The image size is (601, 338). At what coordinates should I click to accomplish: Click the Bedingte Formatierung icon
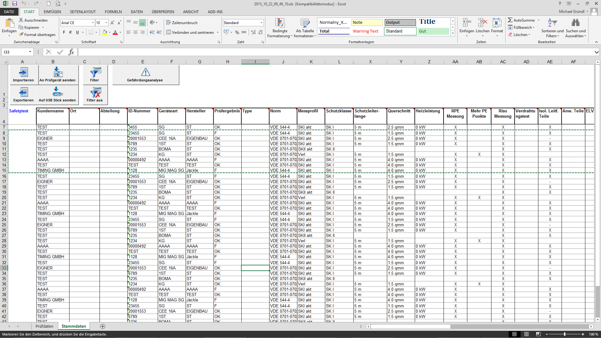pyautogui.click(x=280, y=23)
